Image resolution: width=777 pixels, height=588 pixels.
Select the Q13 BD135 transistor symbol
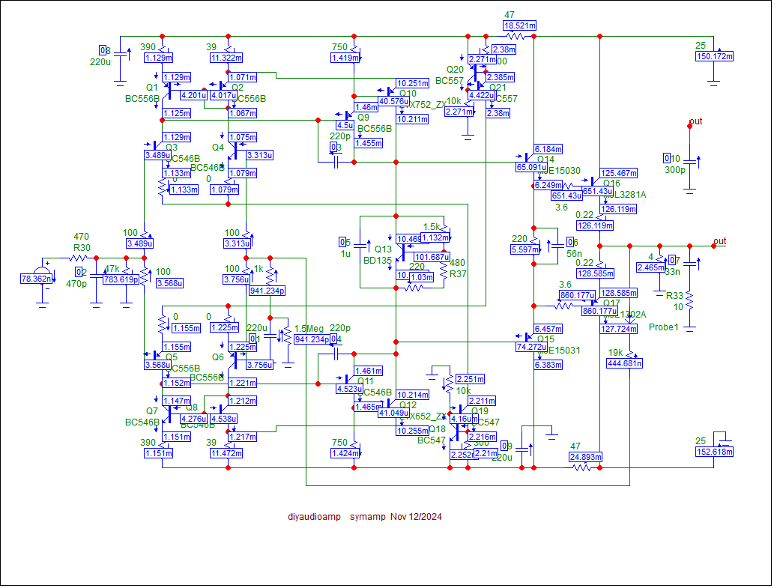(400, 252)
